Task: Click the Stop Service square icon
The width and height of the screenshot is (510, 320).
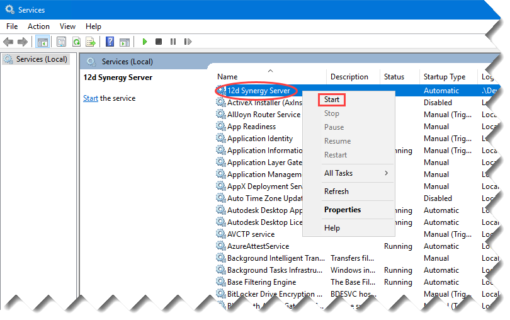Action: coord(159,42)
